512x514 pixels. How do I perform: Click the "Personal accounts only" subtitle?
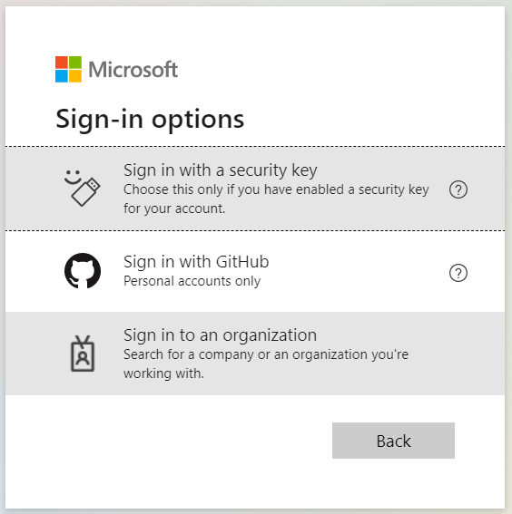(x=192, y=281)
